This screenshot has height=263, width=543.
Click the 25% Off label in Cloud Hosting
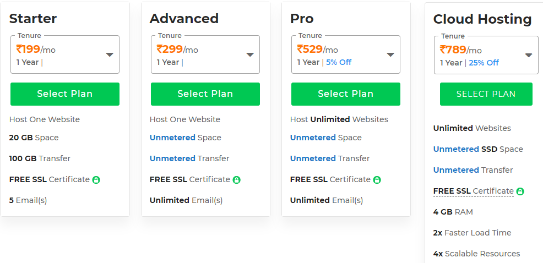tap(484, 63)
